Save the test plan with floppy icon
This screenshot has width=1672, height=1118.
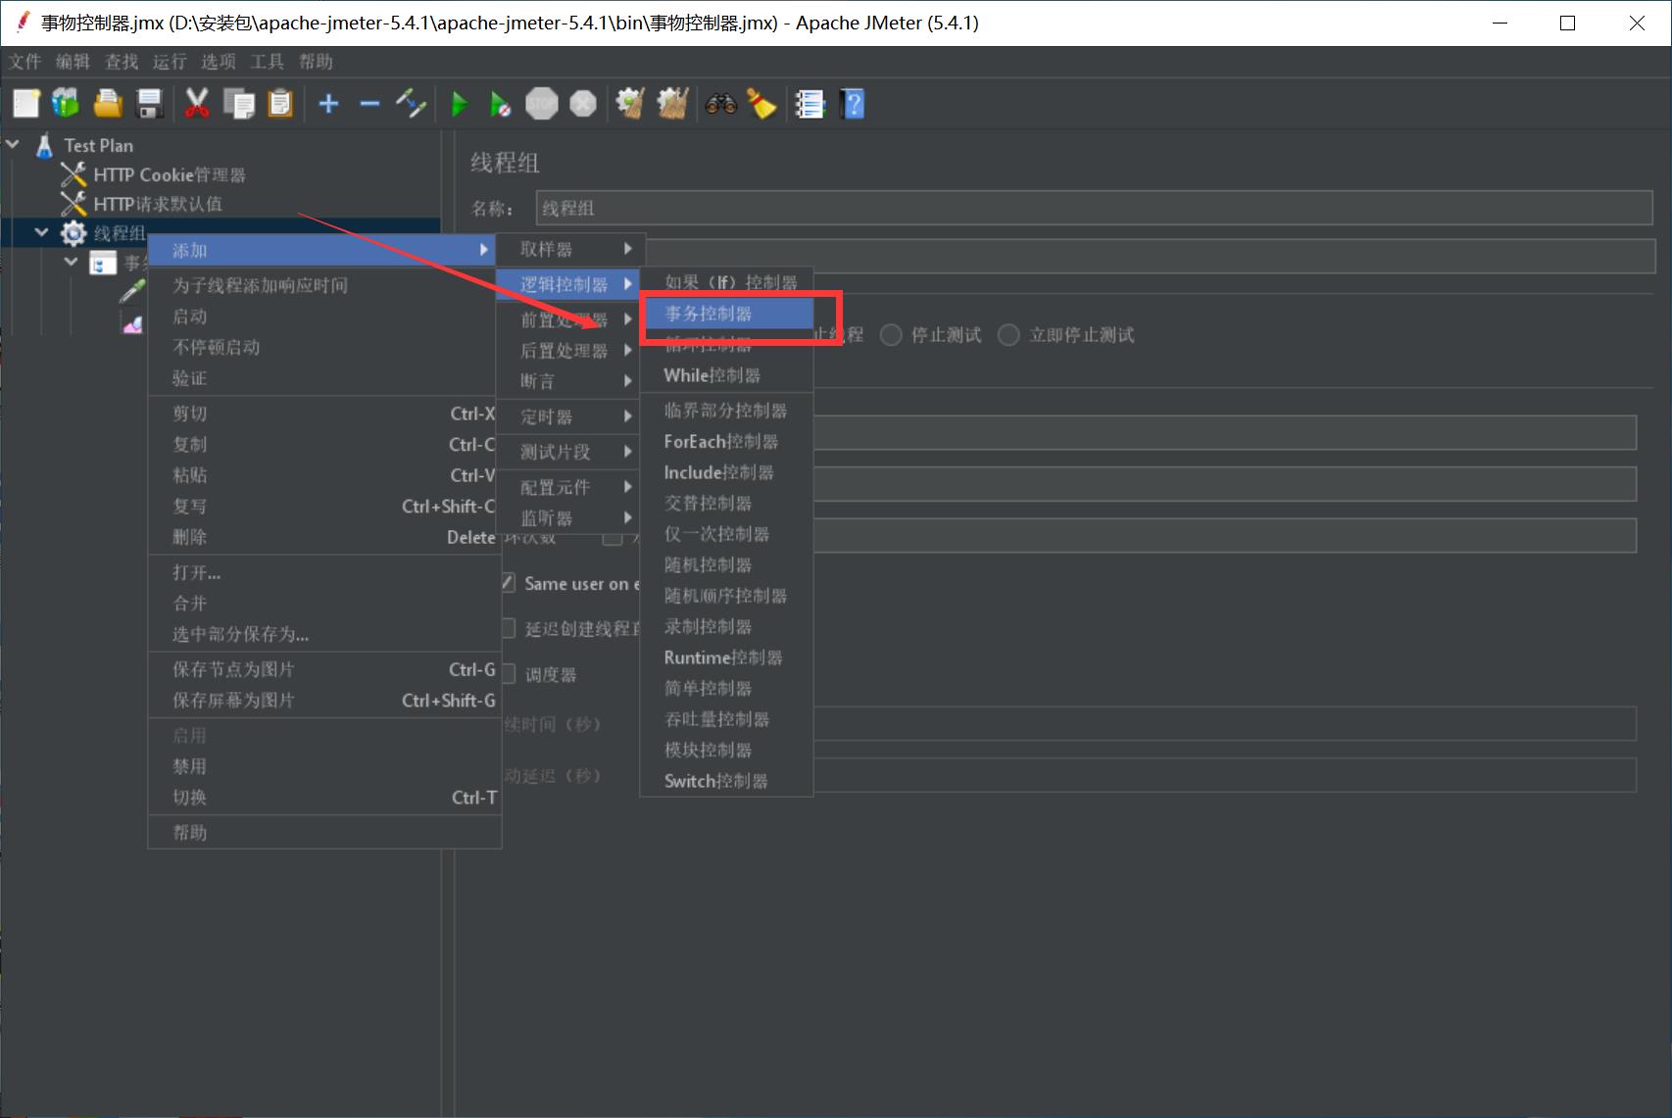pyautogui.click(x=149, y=103)
